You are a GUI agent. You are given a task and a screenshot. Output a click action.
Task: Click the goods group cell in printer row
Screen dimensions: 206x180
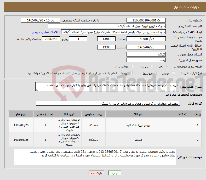(x=69, y=125)
